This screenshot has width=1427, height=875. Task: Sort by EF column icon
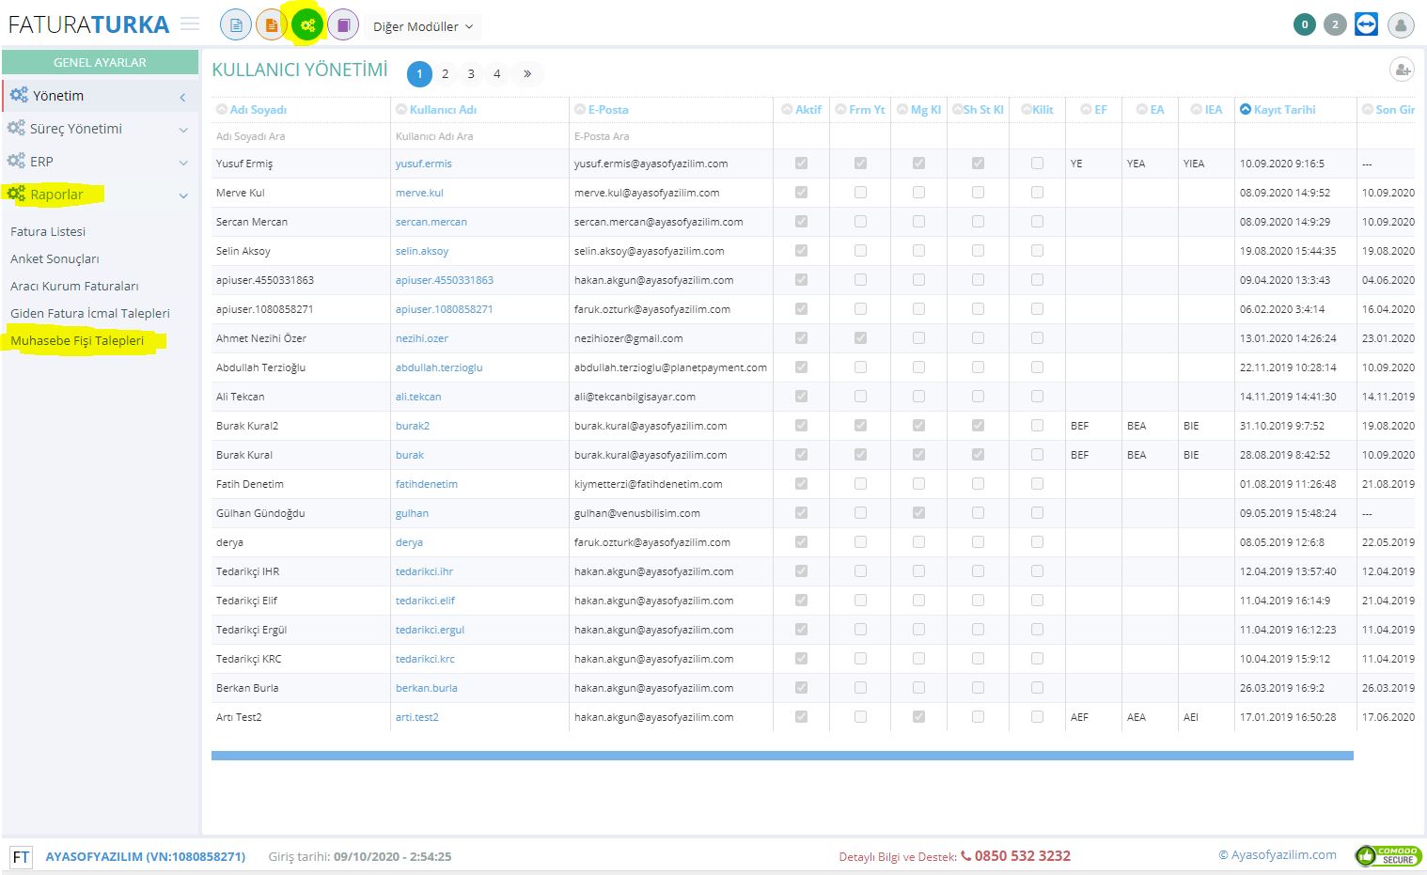pos(1086,110)
